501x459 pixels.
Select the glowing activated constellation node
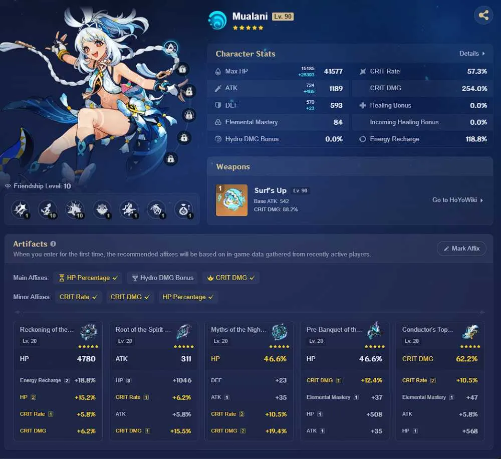(x=171, y=48)
